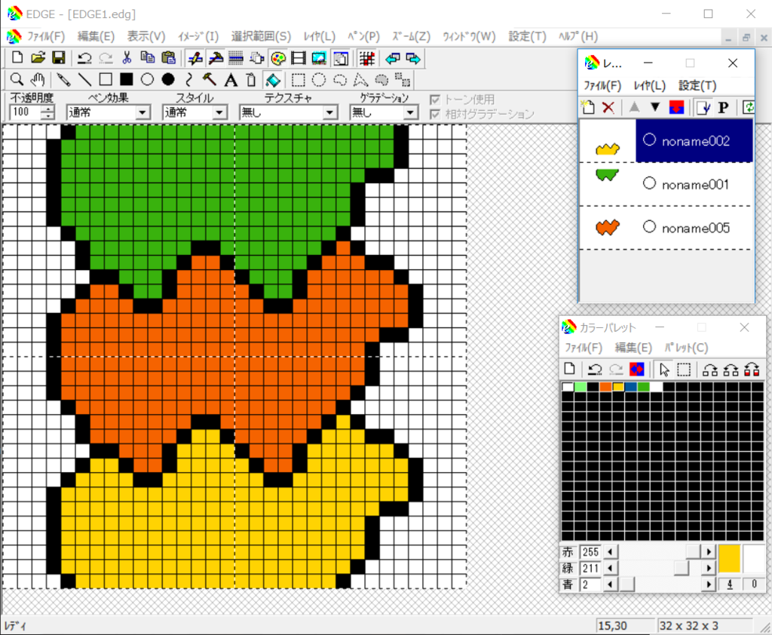The width and height of the screenshot is (772, 635).
Task: Click the palette index button labeled 0
Action: pos(754,584)
